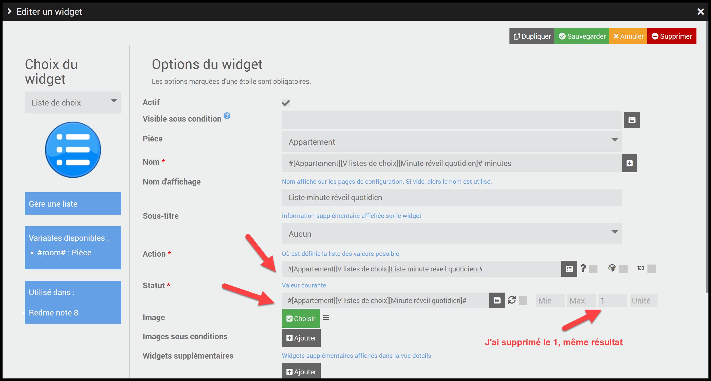Untick the Actif checkbox
The height and width of the screenshot is (381, 711).
(286, 103)
